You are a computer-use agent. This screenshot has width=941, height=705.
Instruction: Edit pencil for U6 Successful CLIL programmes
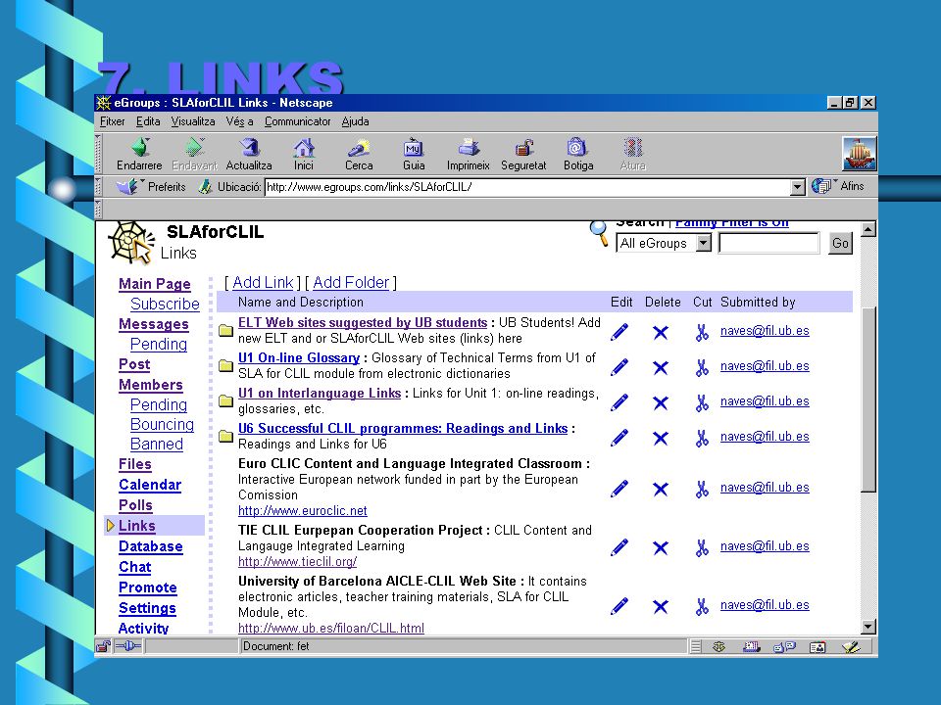click(619, 438)
